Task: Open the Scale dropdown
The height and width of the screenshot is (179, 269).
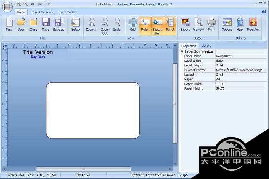Action: [x=117, y=26]
